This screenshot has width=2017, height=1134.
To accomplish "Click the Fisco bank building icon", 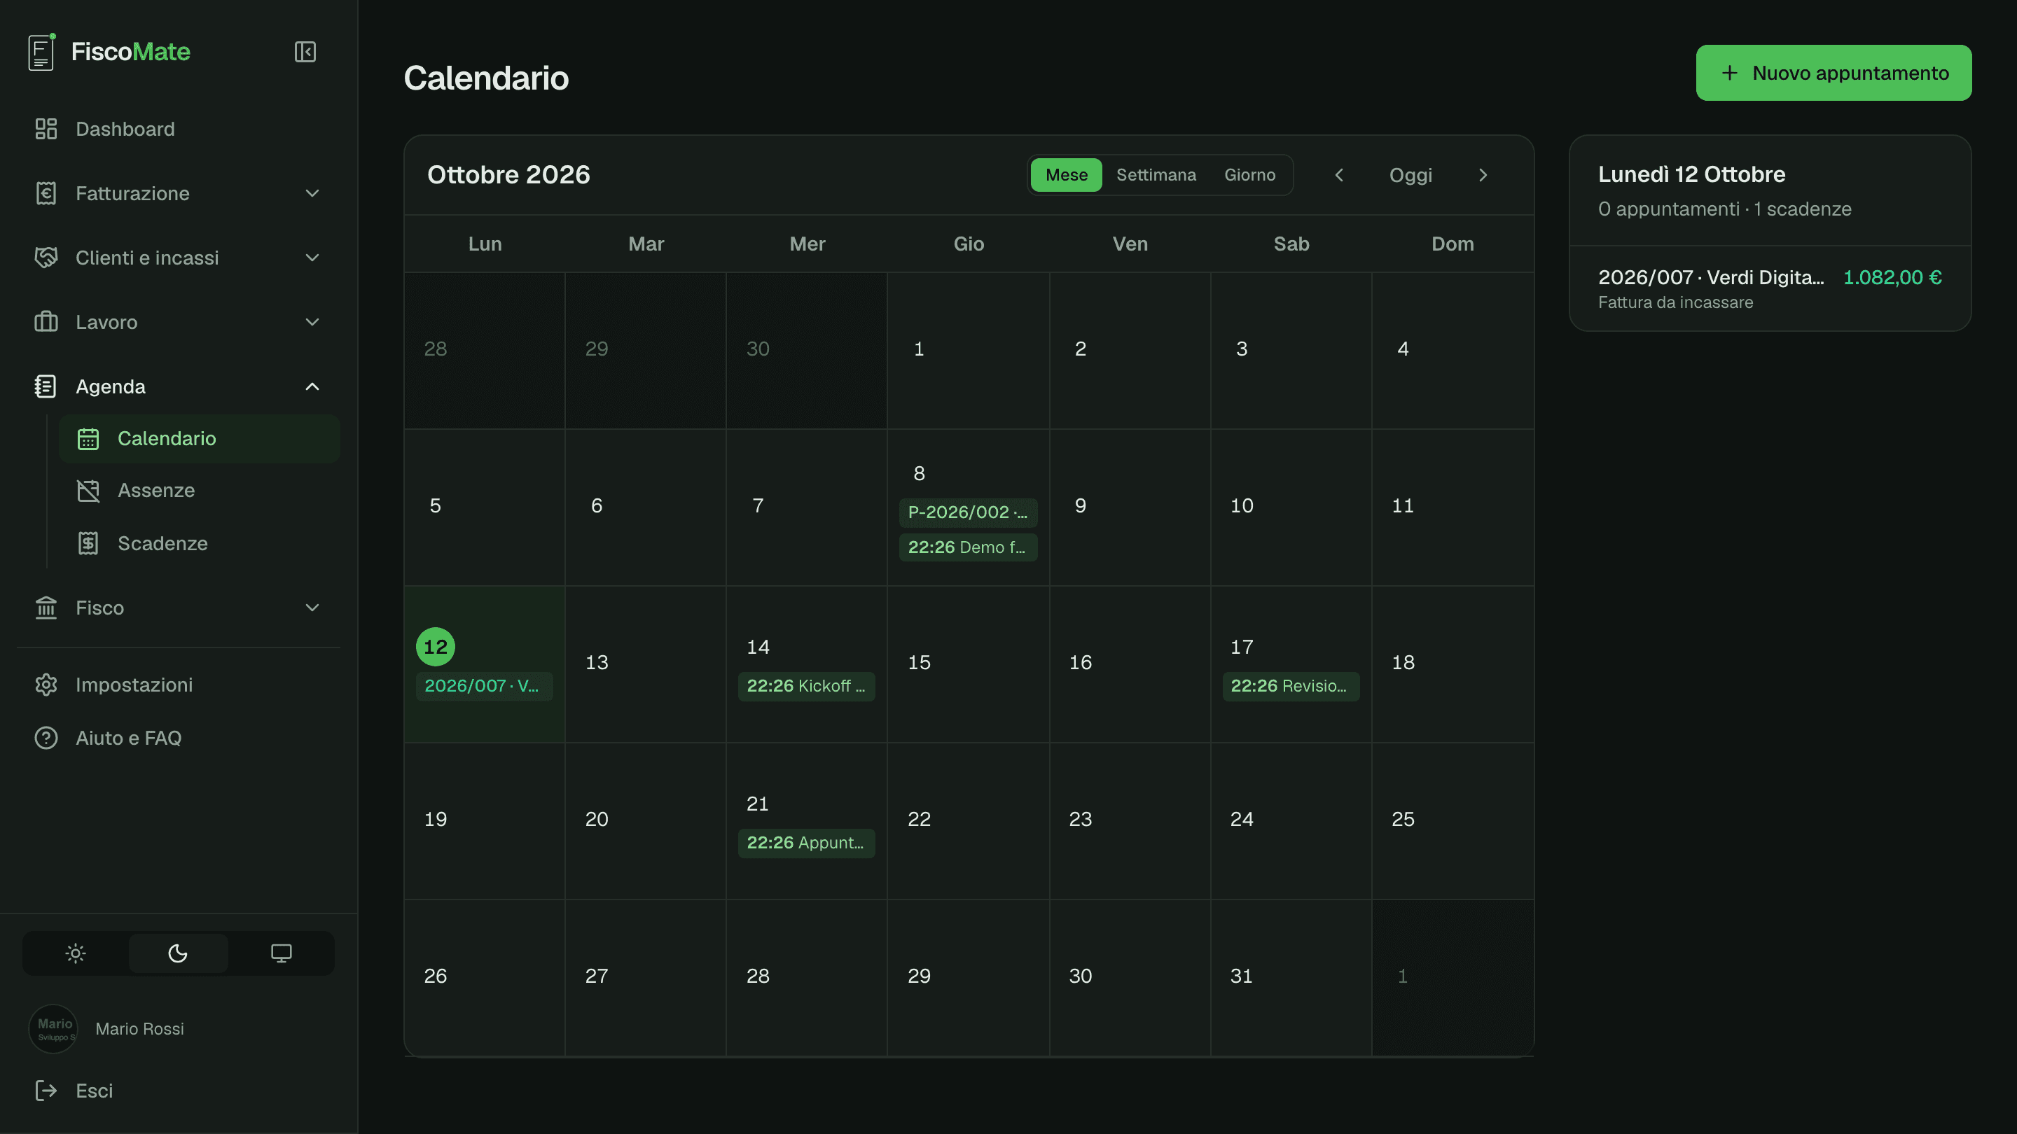I will coord(46,608).
